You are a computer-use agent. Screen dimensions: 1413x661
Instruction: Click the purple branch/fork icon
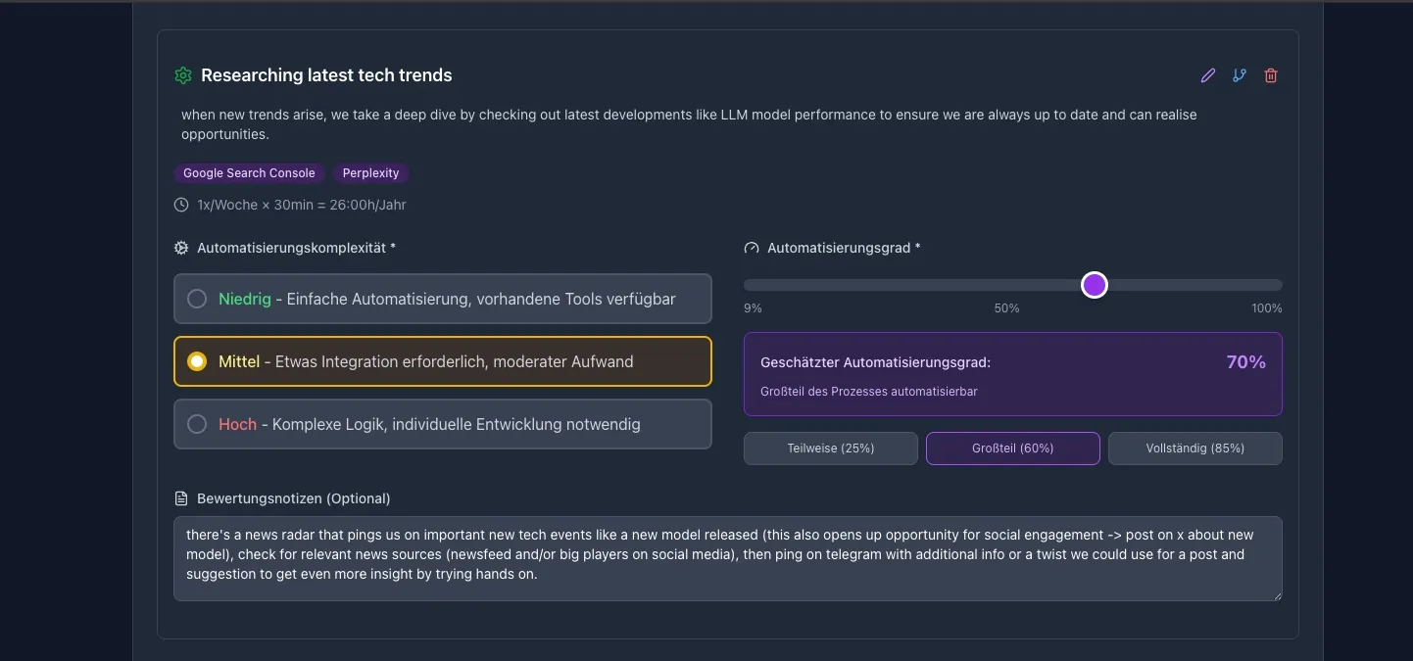[x=1240, y=75]
